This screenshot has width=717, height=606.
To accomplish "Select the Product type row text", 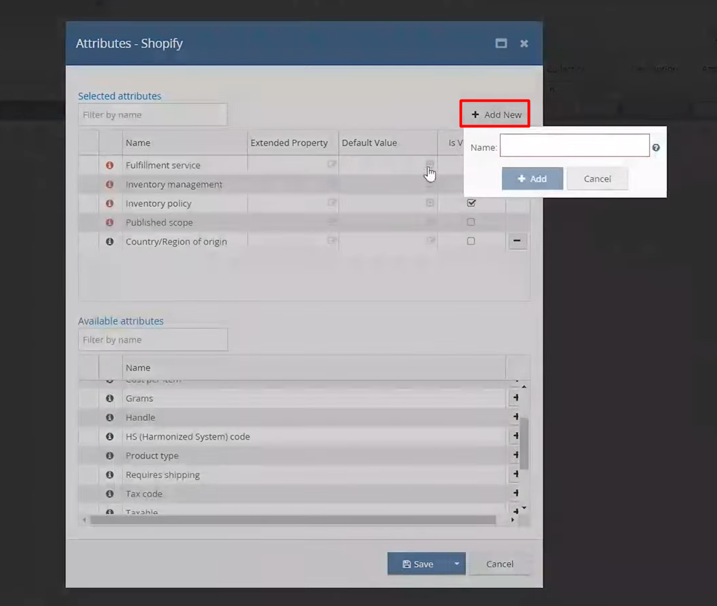I will pos(151,456).
